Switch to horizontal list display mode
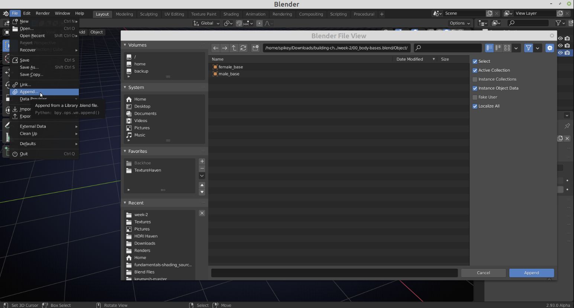Screen dimensions: 574x308 coord(498,48)
